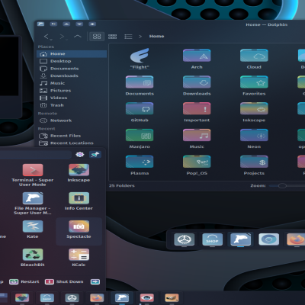
Task: Open back-history dropdown arrow under Back button
Action: [x=51, y=40]
